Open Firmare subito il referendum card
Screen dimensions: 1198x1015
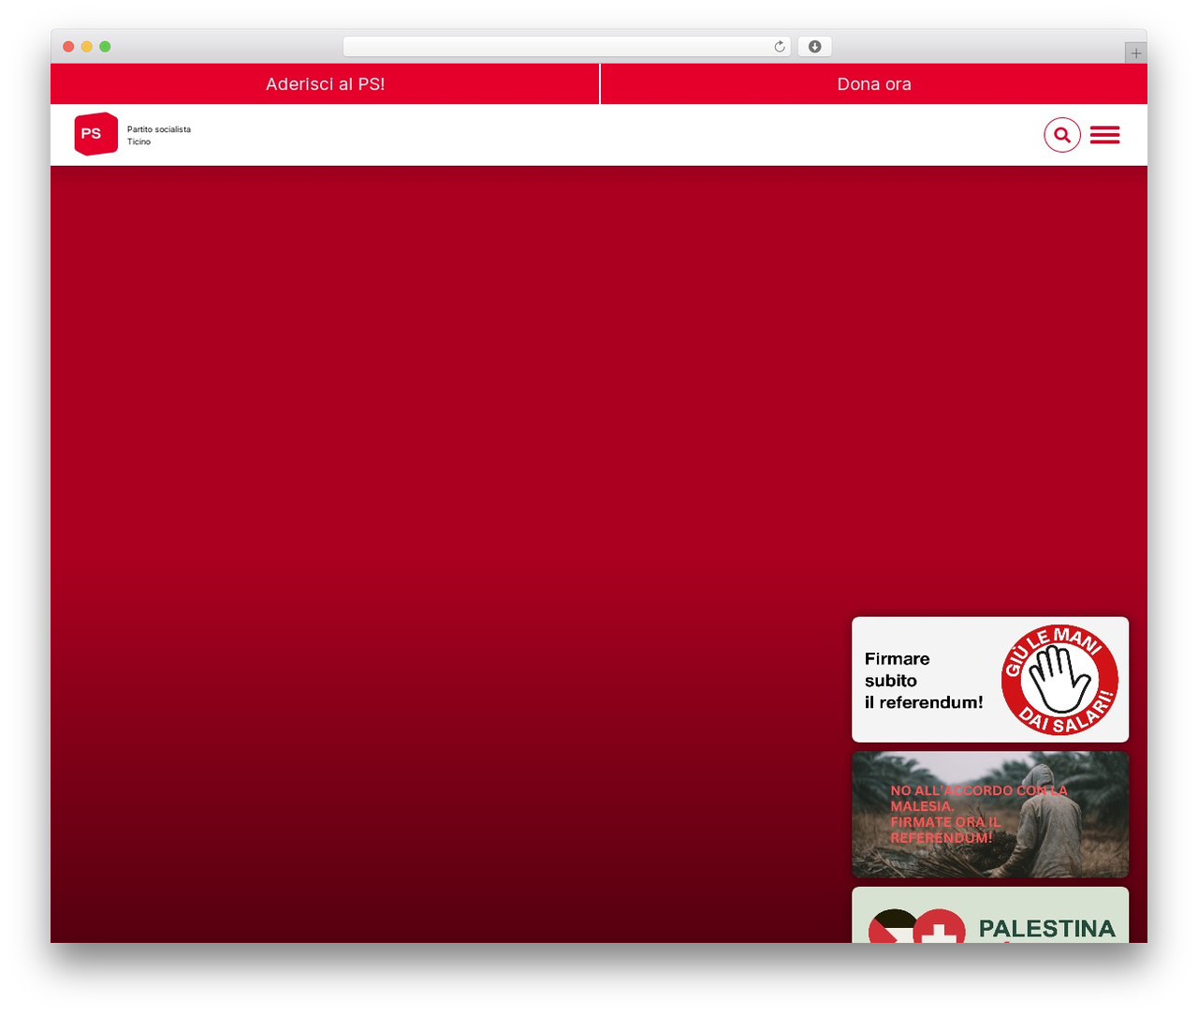tap(990, 680)
